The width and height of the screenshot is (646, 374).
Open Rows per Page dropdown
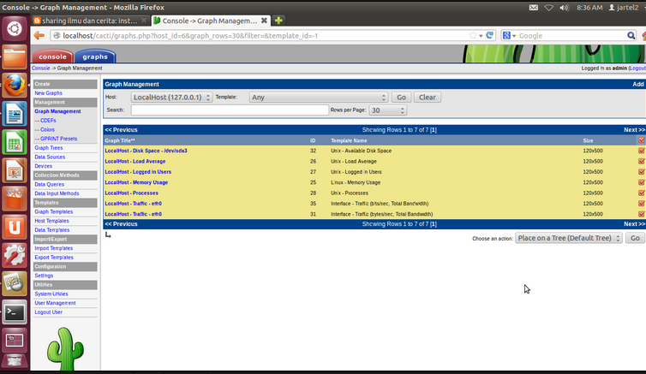[x=387, y=110]
